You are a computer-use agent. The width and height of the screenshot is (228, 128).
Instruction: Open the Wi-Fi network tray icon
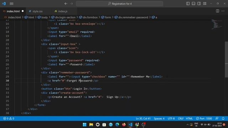pyautogui.click(x=202, y=124)
